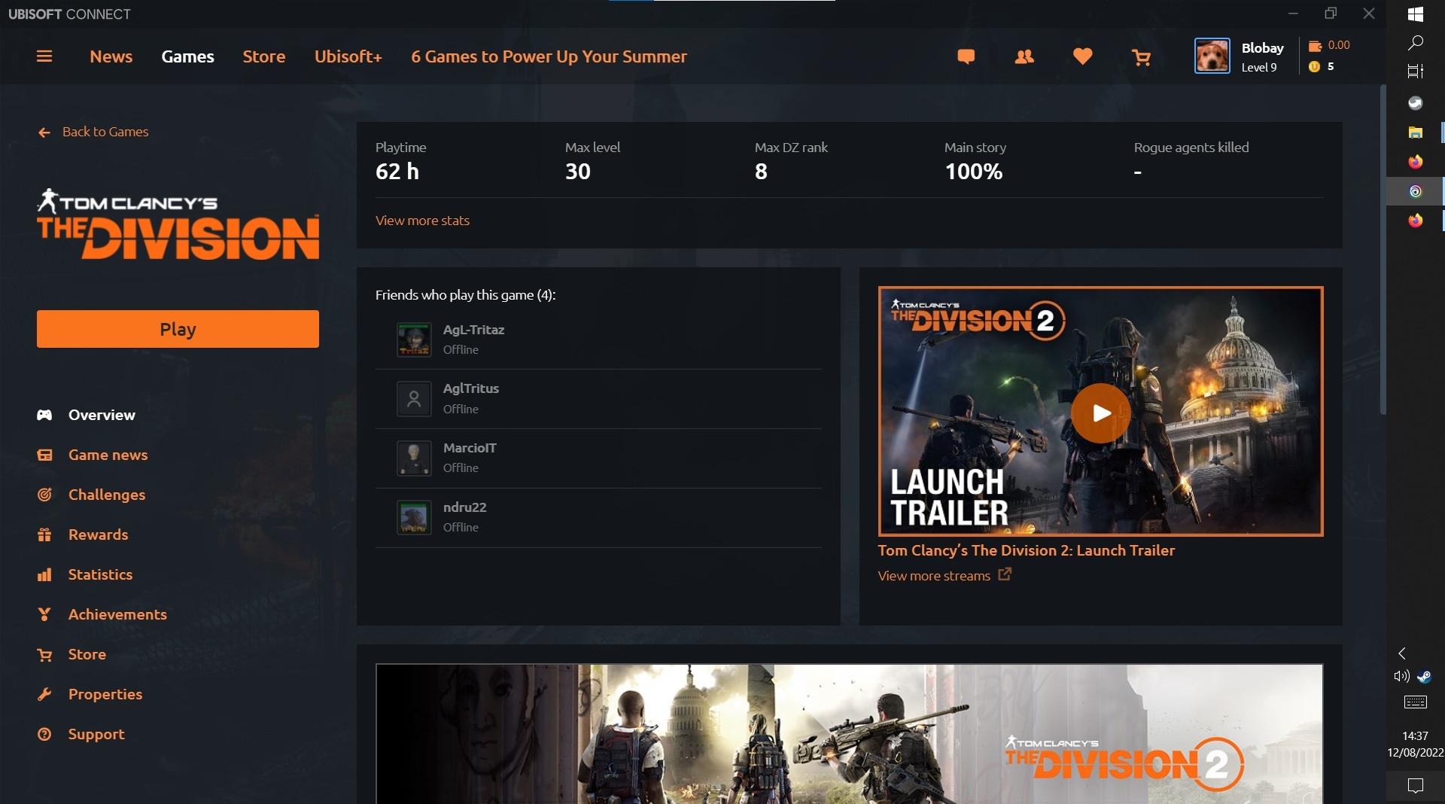
Task: Open Windows search in taskbar
Action: point(1416,43)
